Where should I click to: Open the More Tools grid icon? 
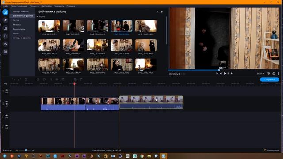click(5, 52)
